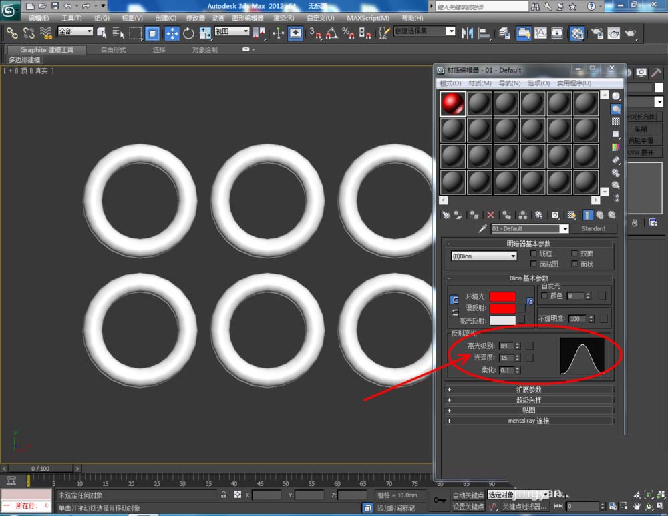Enable 面状 faceted checkbox

pyautogui.click(x=574, y=264)
